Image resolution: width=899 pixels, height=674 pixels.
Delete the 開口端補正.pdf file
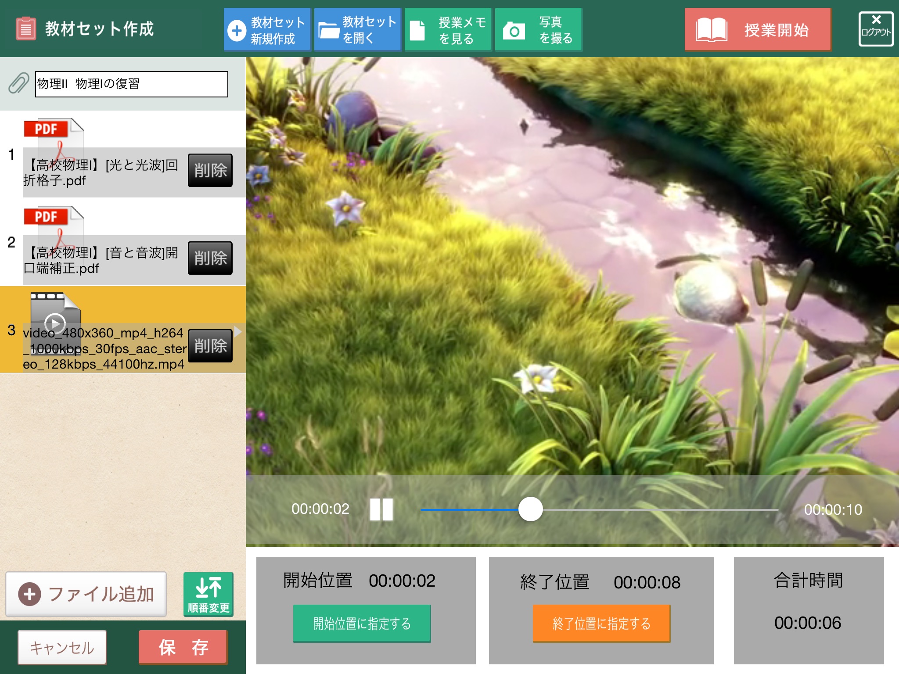click(x=210, y=258)
